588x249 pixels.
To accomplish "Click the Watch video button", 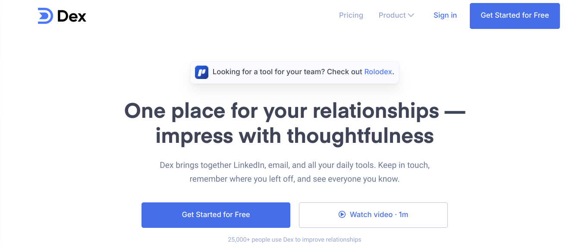I will 373,215.
